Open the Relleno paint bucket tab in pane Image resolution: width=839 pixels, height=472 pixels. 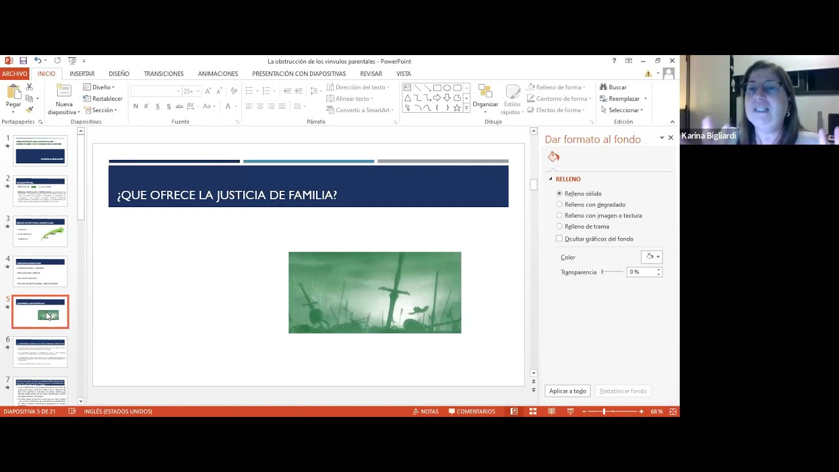click(x=554, y=157)
